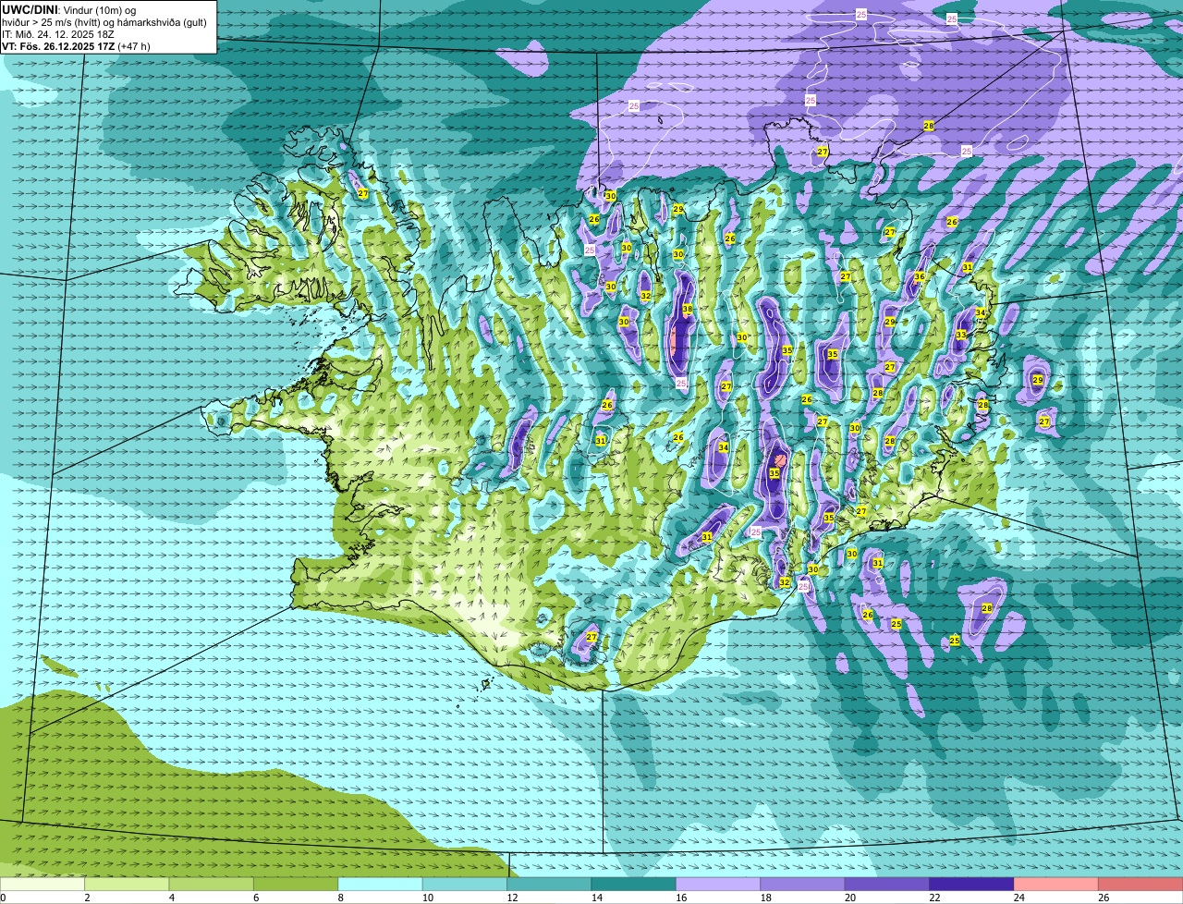Click the salmon legend swatch above 26 m/s

pos(1141,885)
